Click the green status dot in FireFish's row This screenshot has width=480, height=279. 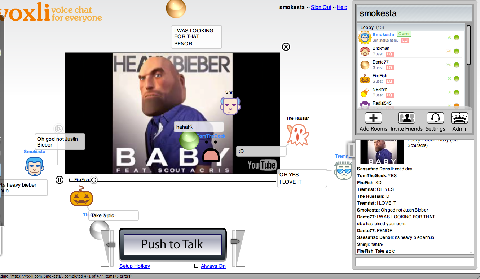(x=457, y=78)
